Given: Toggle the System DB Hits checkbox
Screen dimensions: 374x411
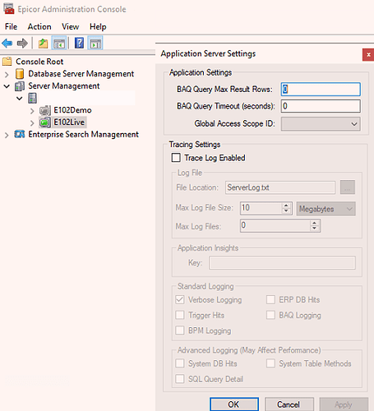Looking at the screenshot, I should click(x=180, y=363).
